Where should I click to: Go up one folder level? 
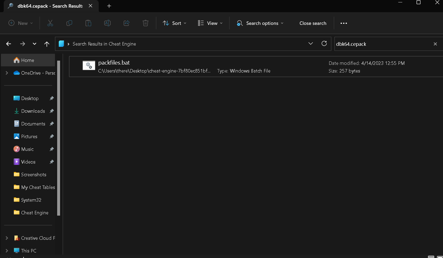47,44
